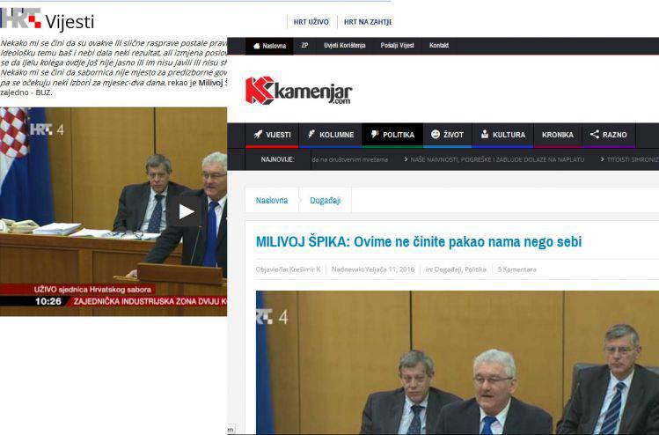
Task: Click the article's parliament photo
Action: (x=458, y=363)
